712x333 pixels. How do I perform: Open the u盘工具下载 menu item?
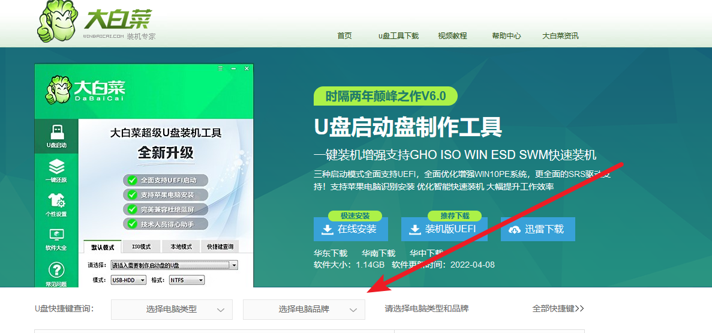click(x=398, y=36)
